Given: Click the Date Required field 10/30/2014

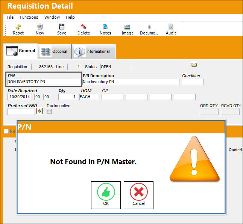Looking at the screenshot, I should (x=20, y=97).
